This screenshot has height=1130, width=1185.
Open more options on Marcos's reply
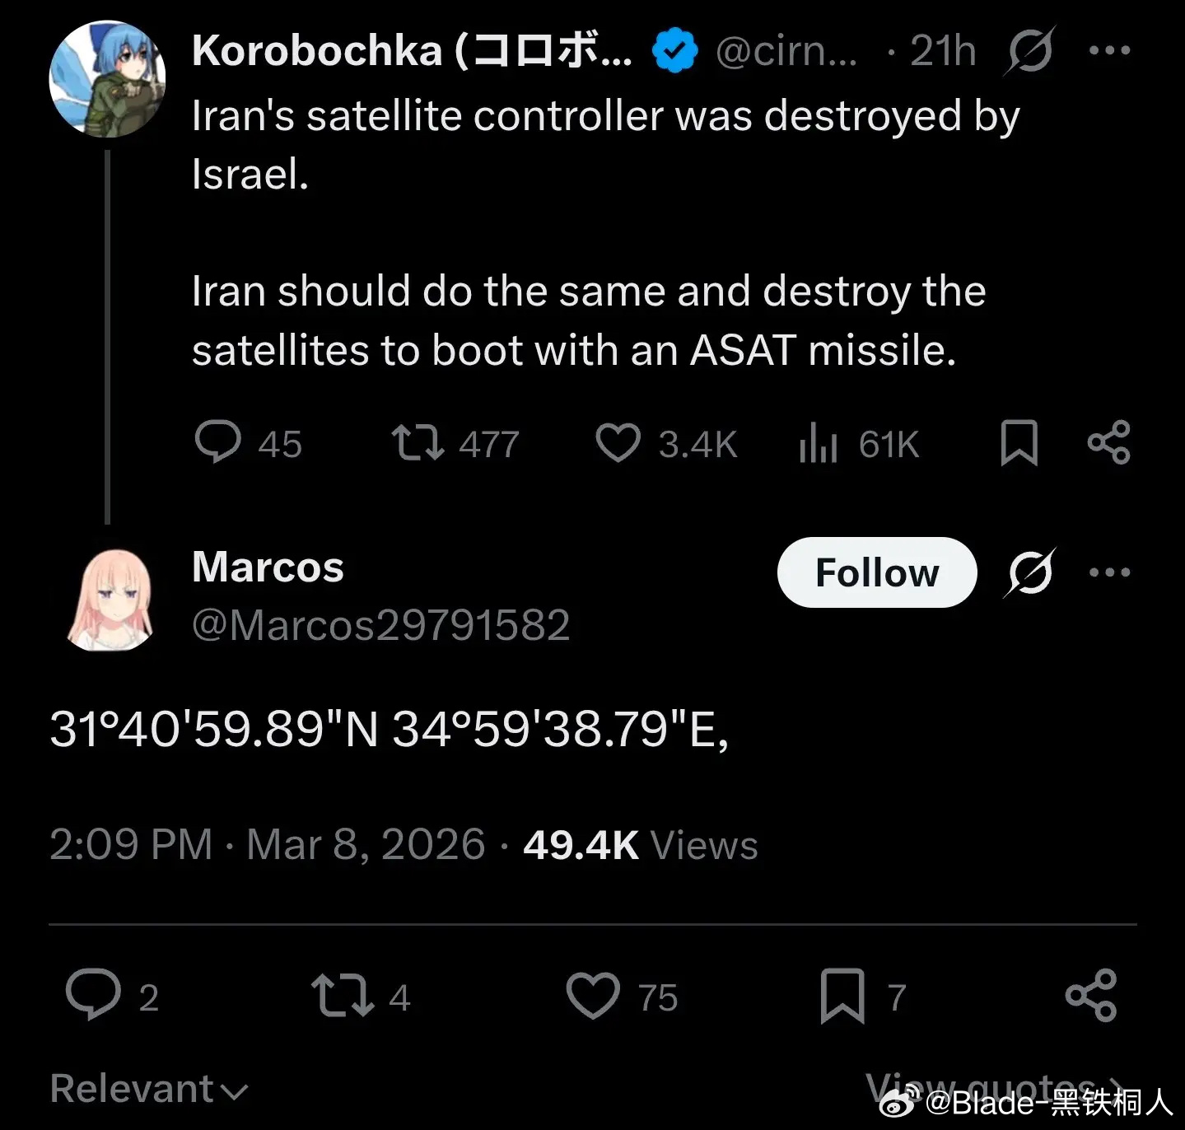[x=1109, y=572]
